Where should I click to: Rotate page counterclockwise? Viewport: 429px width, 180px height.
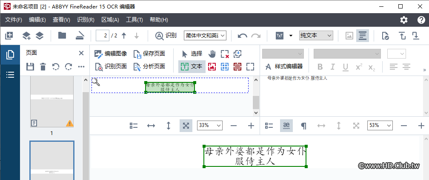(55, 67)
